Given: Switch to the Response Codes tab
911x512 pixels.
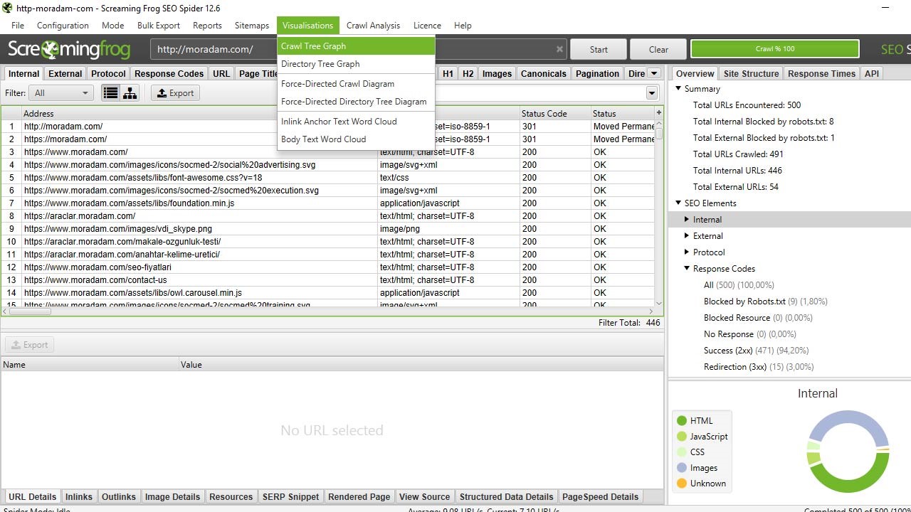Looking at the screenshot, I should (169, 73).
